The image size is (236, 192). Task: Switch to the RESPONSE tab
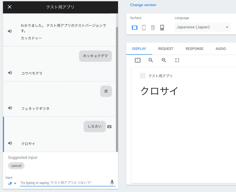tap(194, 49)
